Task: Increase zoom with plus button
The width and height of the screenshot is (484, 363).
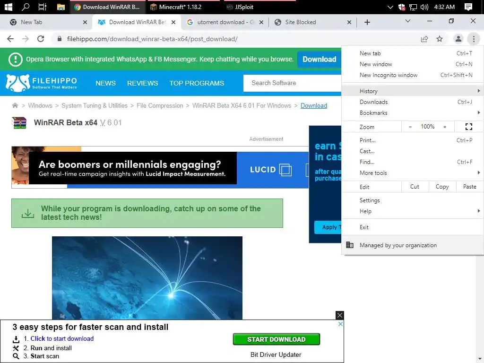Action: [x=445, y=127]
